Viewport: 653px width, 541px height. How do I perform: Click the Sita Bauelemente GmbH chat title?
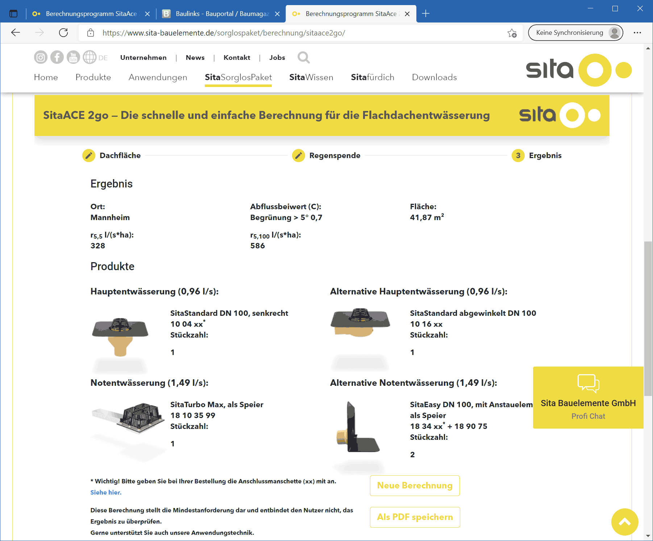tap(588, 403)
